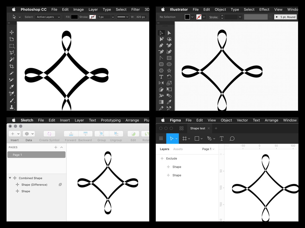Open the Apple menu above Photoshop

click(14, 9)
